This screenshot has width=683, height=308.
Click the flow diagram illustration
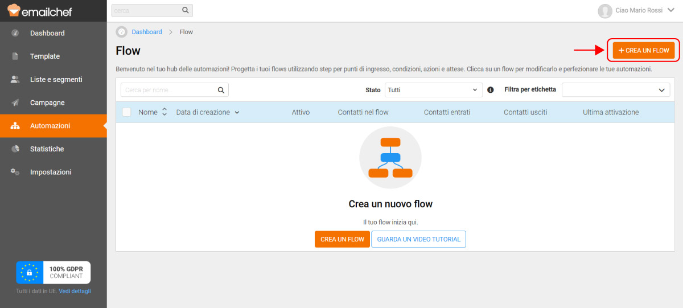click(390, 158)
